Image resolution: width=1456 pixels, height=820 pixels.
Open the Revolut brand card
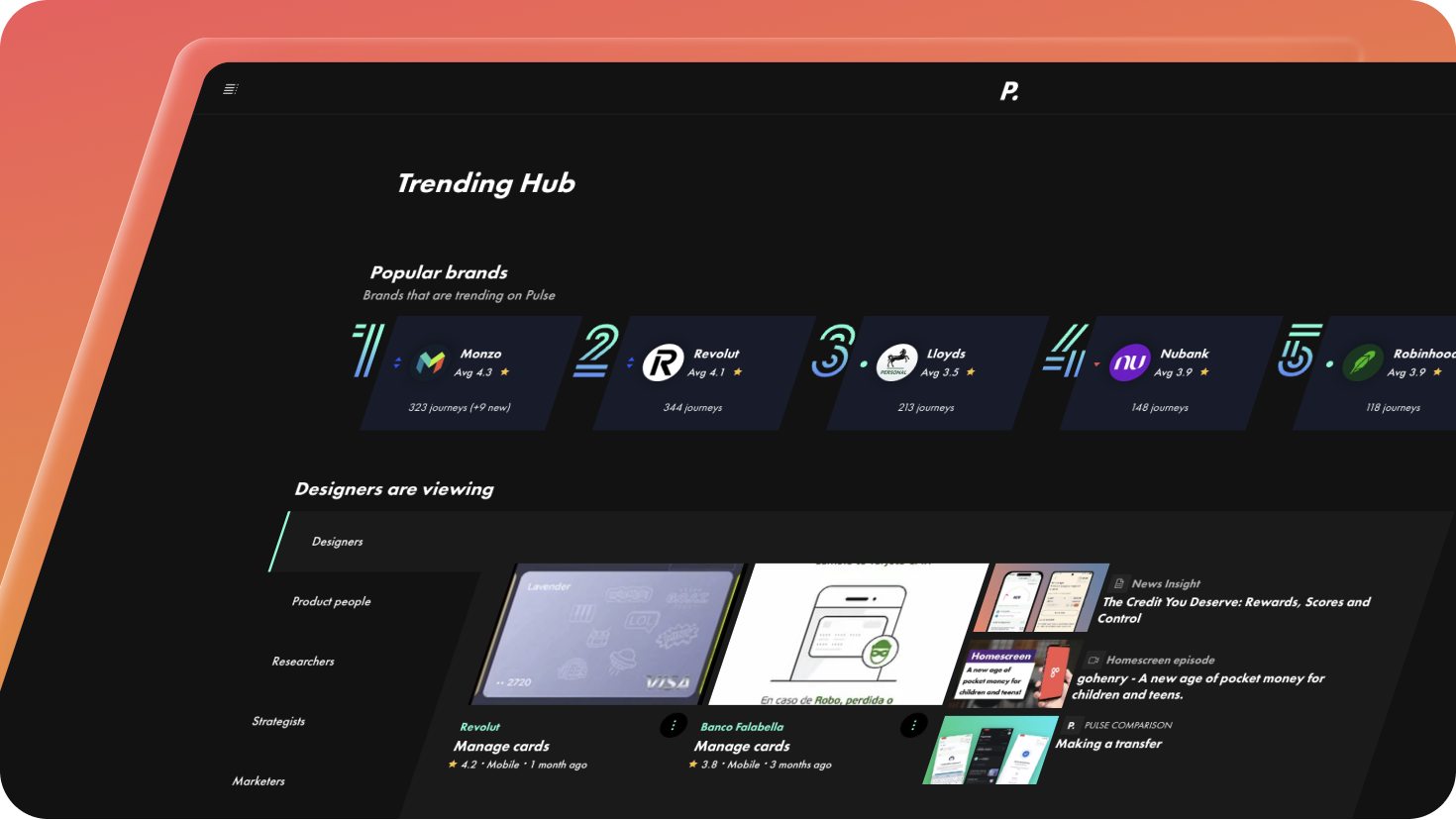tap(703, 373)
